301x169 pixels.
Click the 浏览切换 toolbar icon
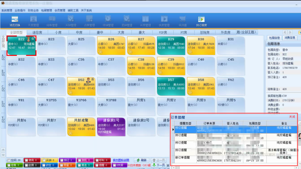click(15, 21)
